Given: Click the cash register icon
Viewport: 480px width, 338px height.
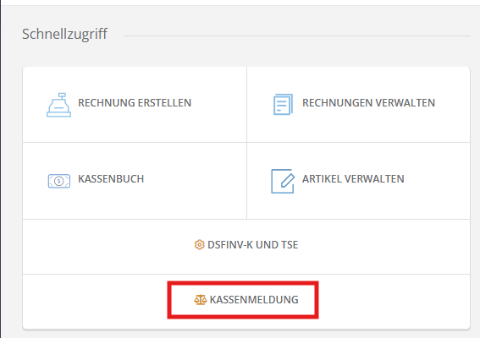Looking at the screenshot, I should pyautogui.click(x=58, y=105).
